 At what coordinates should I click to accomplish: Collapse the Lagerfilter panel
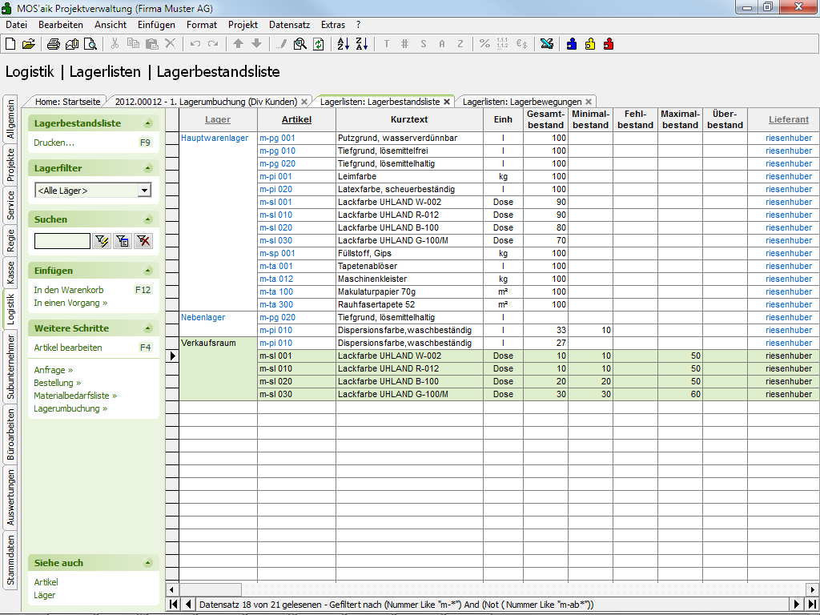147,168
